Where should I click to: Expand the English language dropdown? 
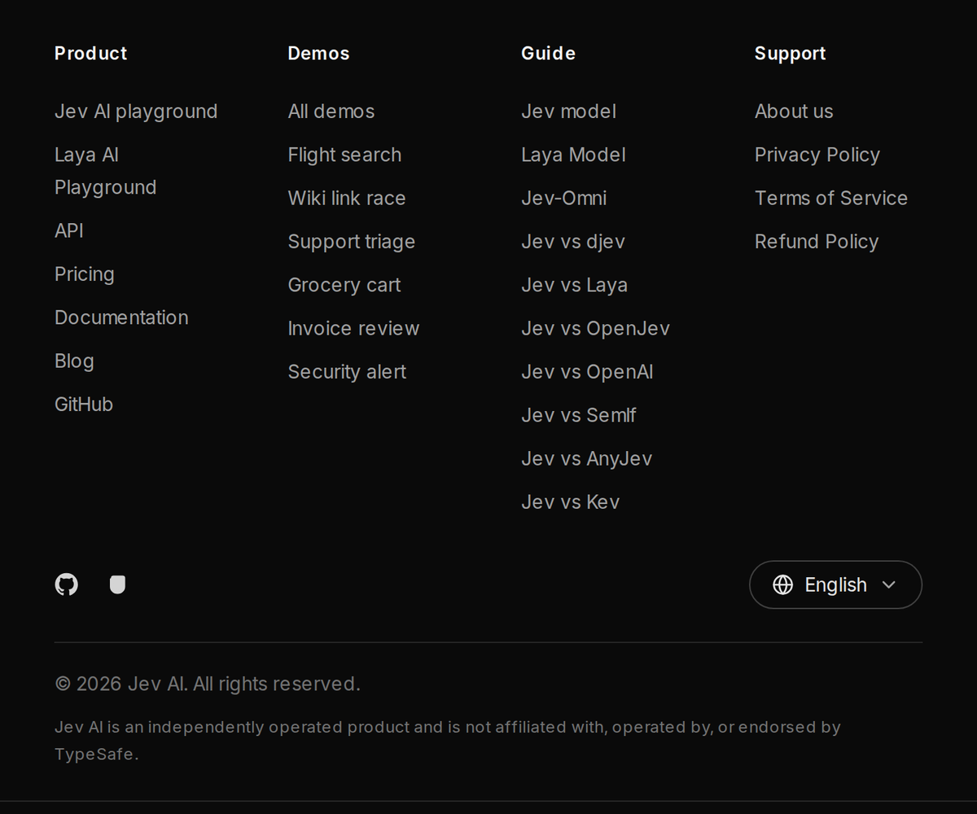[x=835, y=584]
